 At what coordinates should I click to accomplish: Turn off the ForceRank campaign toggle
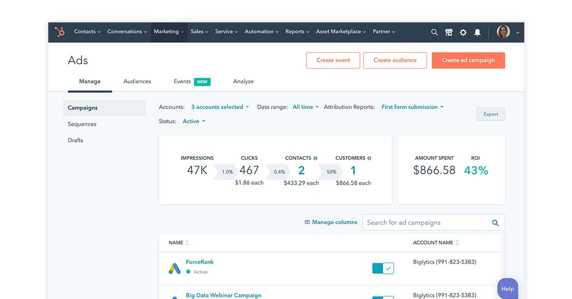coord(382,268)
